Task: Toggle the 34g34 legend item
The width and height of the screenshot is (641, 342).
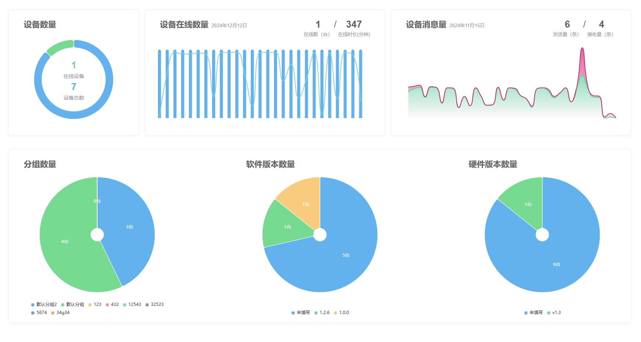Action: pyautogui.click(x=60, y=313)
